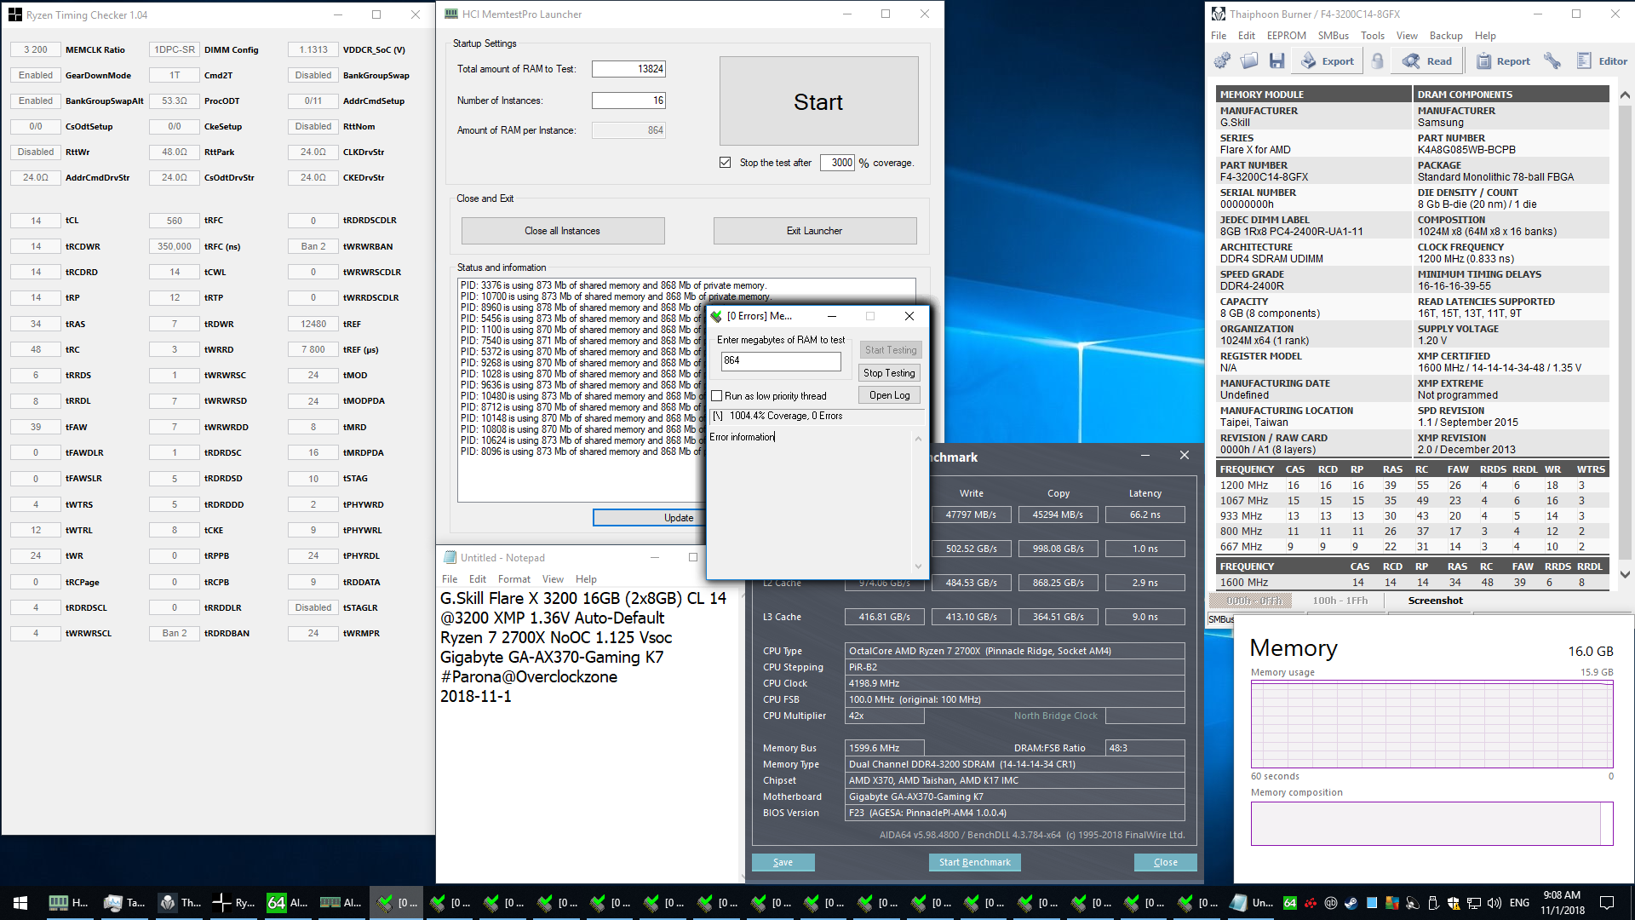The width and height of the screenshot is (1635, 920).
Task: Click the Memory usage graph in Task Manager
Action: (x=1431, y=725)
